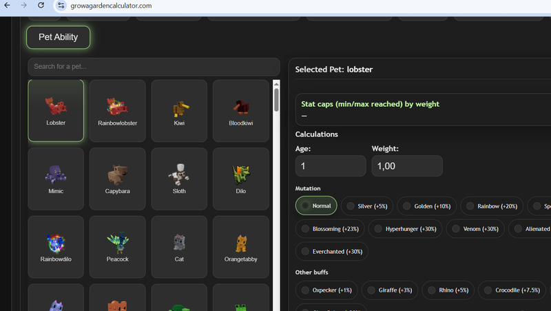Viewport: 551px width, 311px height.
Task: Pick the Kiwi pet
Action: point(179,110)
